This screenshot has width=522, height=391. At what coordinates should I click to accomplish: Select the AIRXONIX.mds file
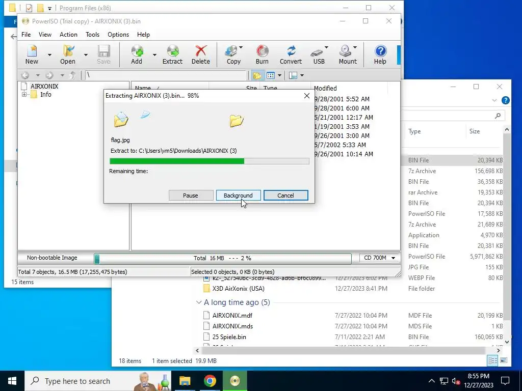[232, 326]
